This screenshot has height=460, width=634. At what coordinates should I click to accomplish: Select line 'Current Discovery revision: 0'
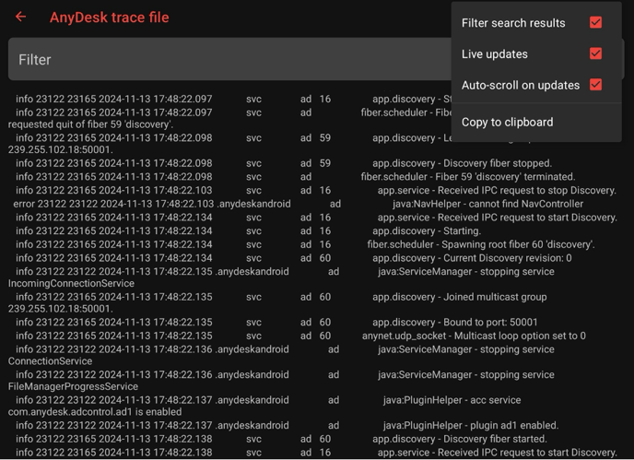(x=294, y=258)
